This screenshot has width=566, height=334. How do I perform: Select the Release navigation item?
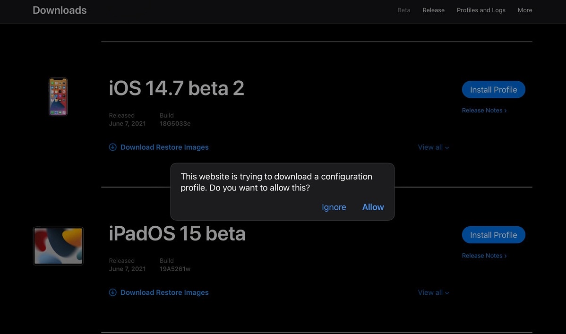[433, 10]
